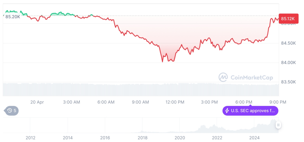Click the history events badge showing 5
Screen dimensions: 304x142
point(12,111)
